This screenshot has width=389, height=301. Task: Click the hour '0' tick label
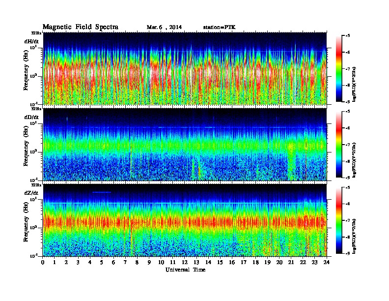[43, 262]
